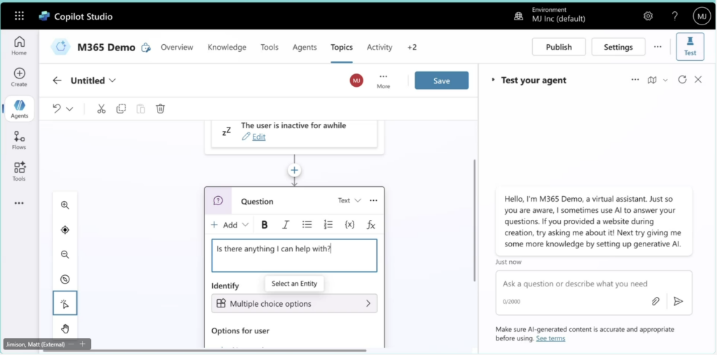Open the See terms link

tap(550, 338)
